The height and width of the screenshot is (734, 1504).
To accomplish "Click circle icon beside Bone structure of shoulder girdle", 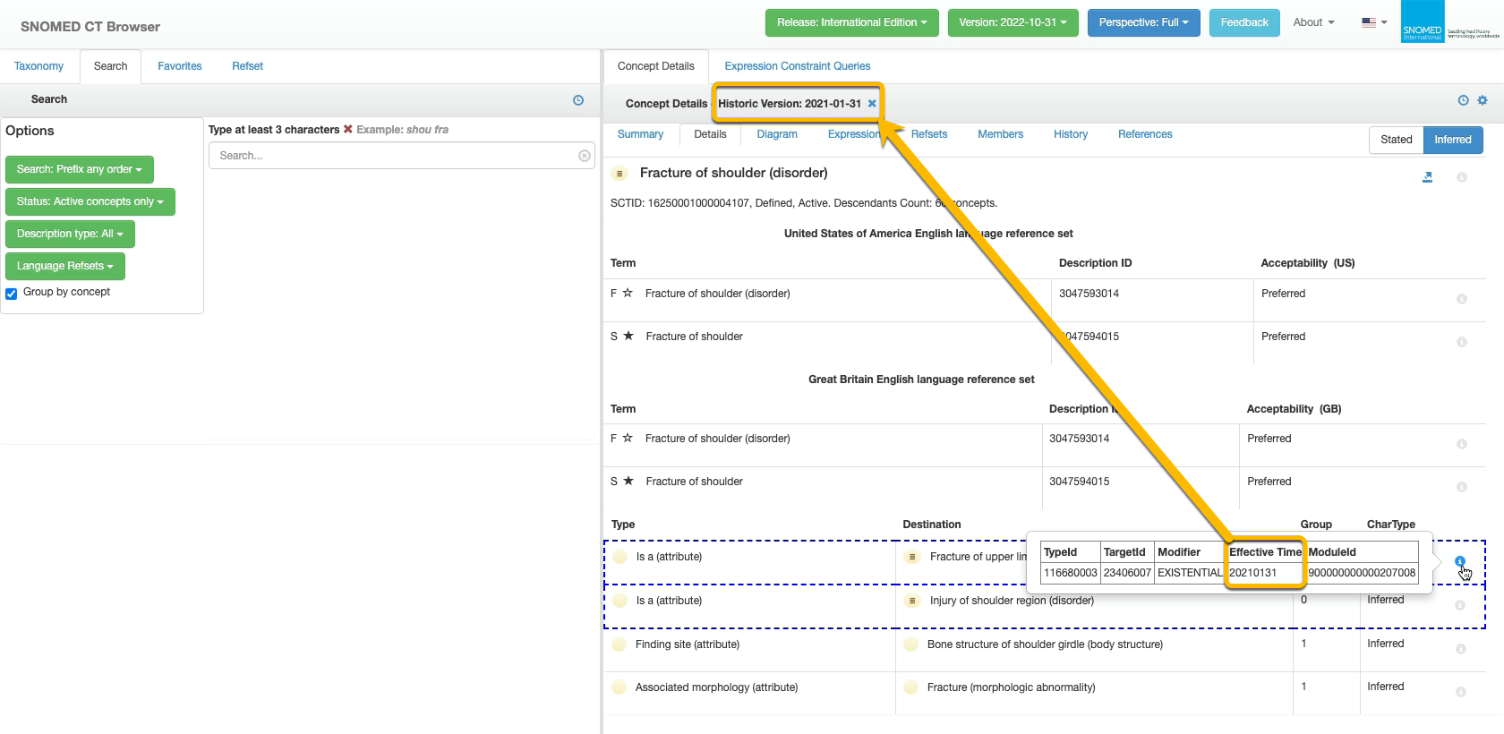I will 911,644.
